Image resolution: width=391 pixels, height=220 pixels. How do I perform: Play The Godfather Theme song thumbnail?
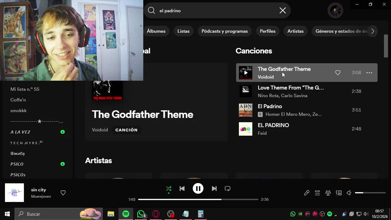(246, 73)
